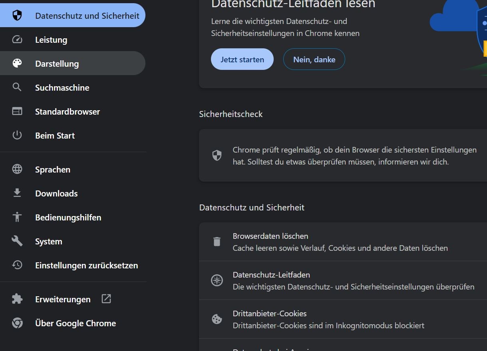The width and height of the screenshot is (487, 351).
Task: Select System in the settings sidebar
Action: click(x=73, y=241)
